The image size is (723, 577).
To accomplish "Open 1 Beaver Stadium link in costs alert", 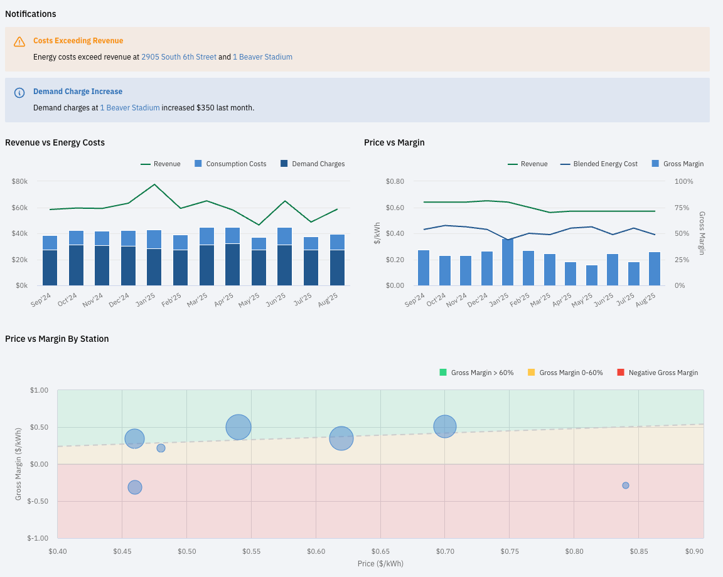I will 262,56.
